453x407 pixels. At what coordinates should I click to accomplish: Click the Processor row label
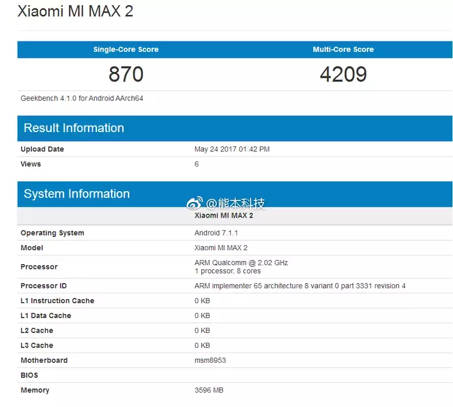click(x=39, y=267)
